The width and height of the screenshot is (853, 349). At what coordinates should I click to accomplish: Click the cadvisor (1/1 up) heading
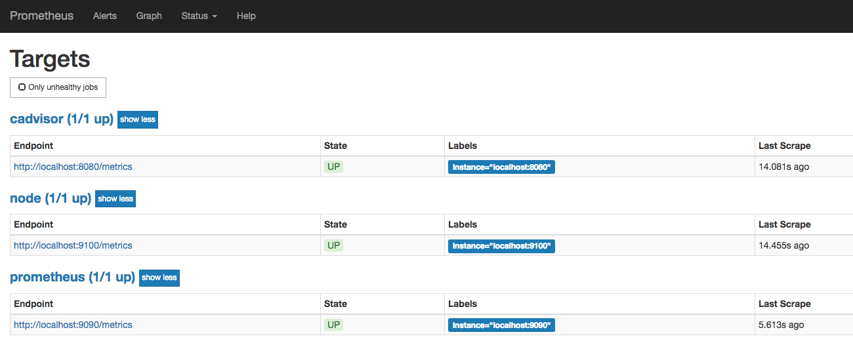[x=62, y=119]
